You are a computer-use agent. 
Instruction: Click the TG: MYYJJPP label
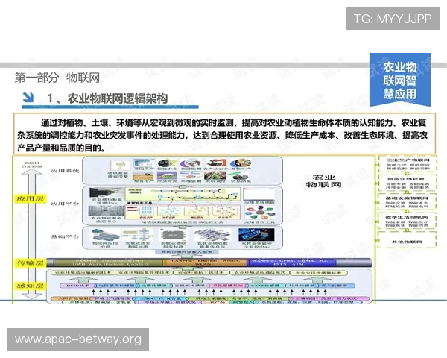point(393,19)
